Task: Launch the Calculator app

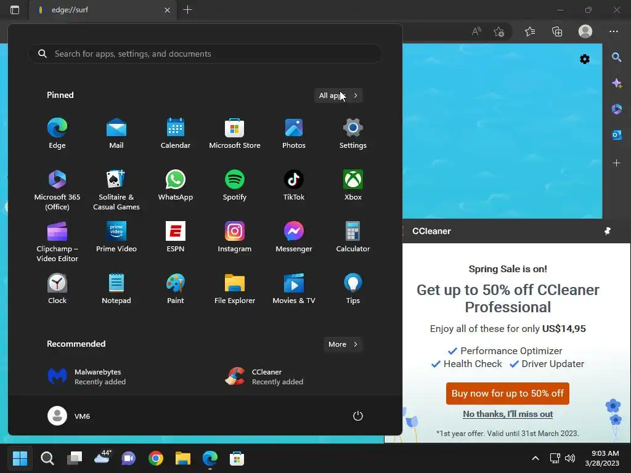Action: tap(353, 237)
